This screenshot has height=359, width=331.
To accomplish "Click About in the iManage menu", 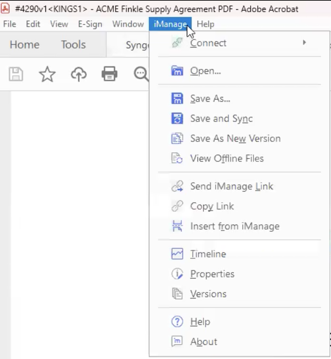I will coord(204,341).
